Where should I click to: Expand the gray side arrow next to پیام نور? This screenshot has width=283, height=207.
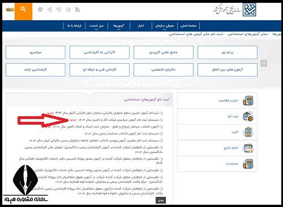[x=264, y=63]
